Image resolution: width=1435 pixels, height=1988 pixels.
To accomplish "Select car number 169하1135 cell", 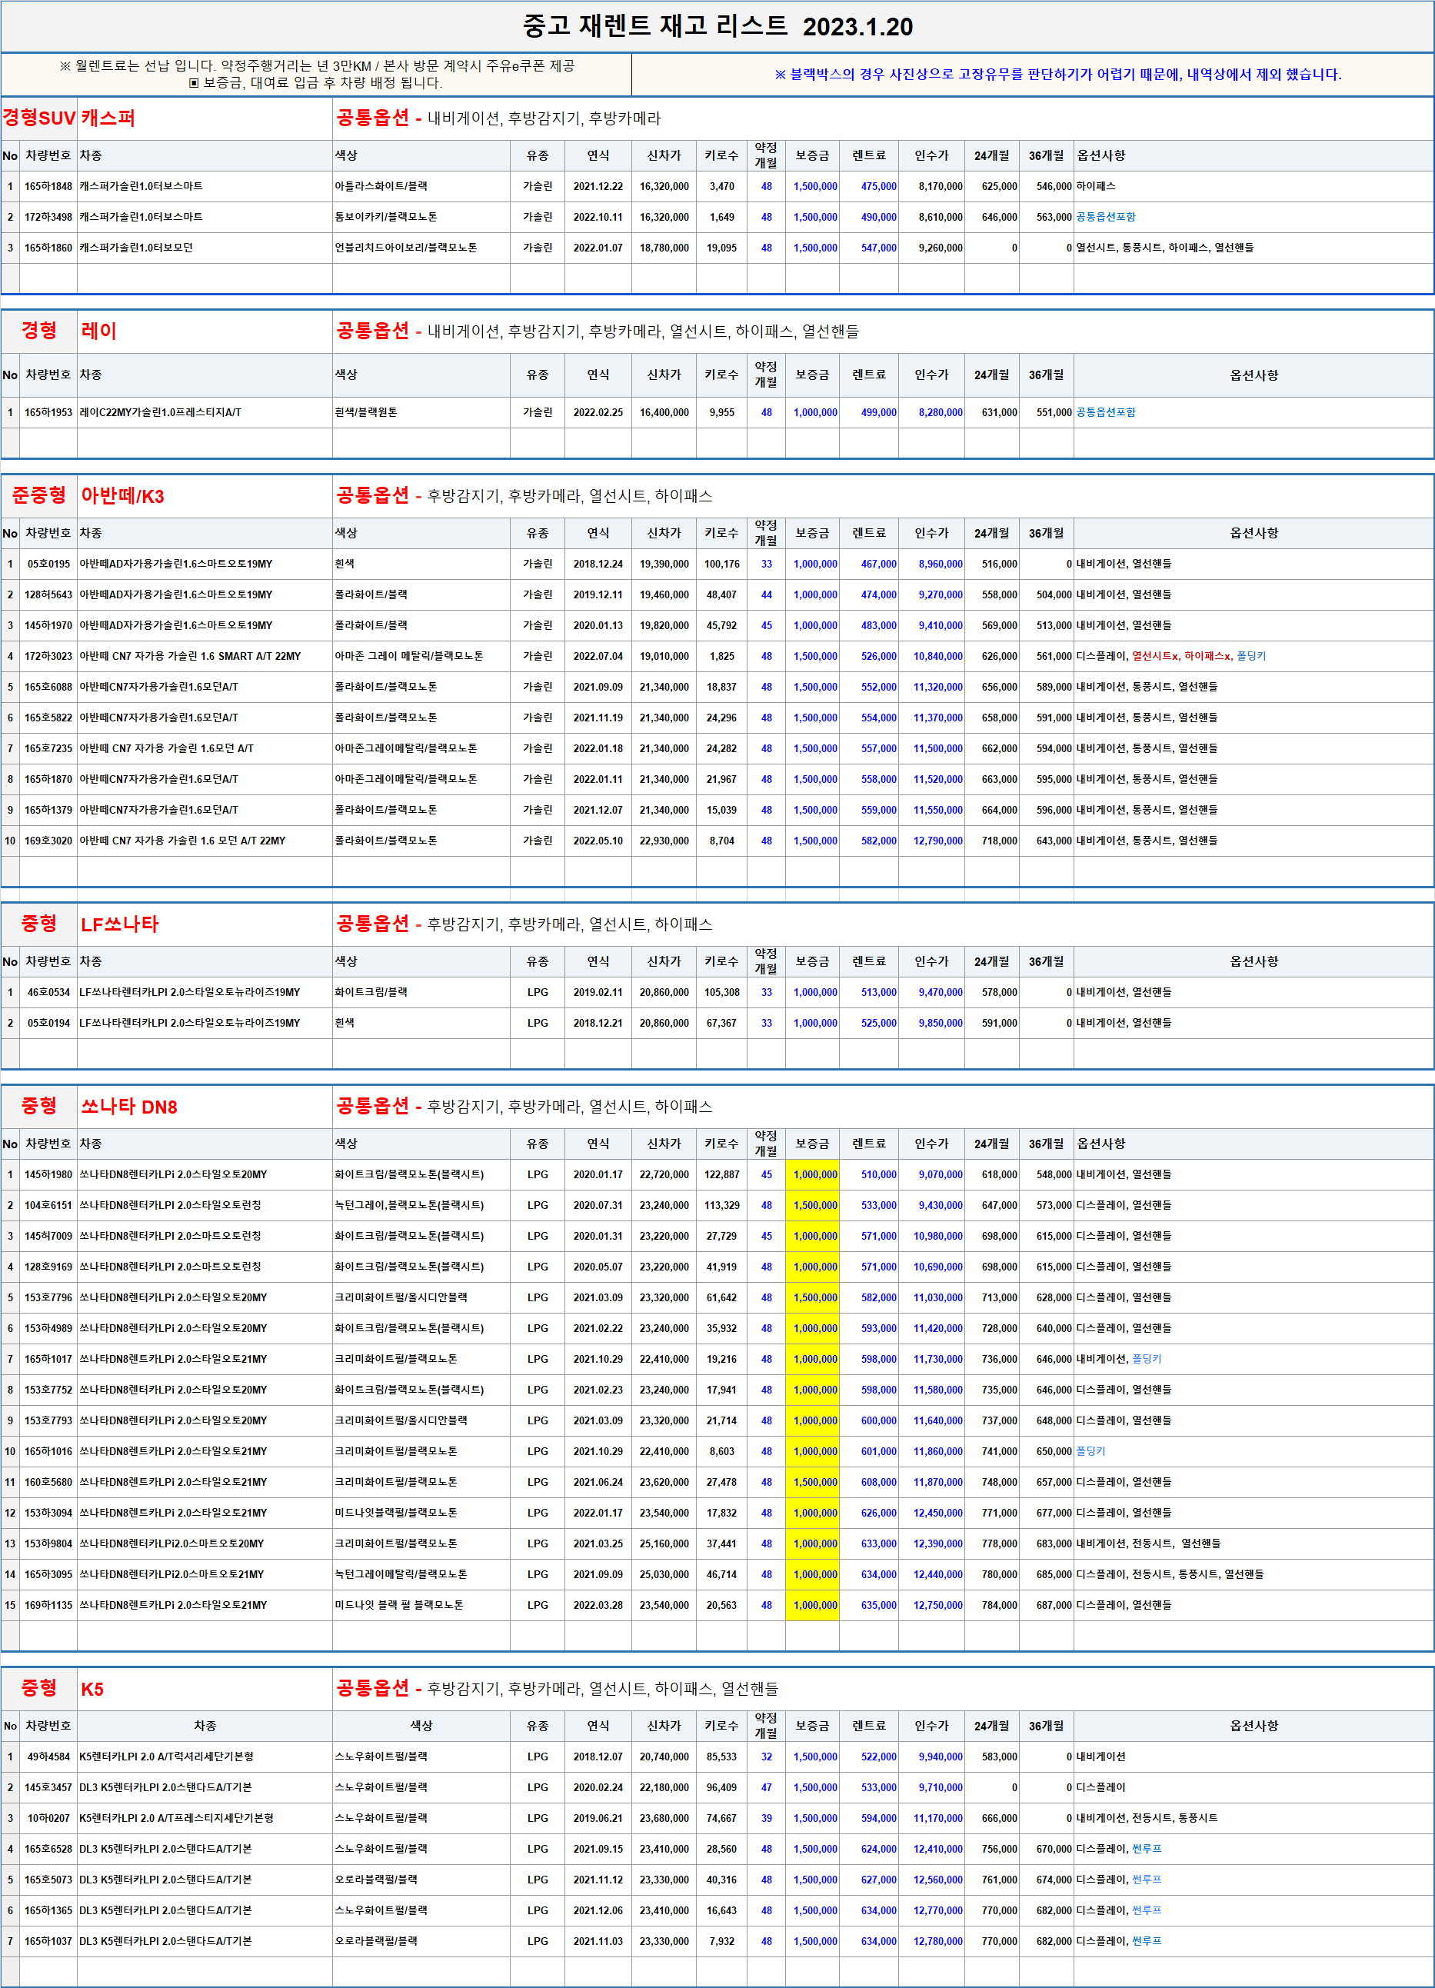I will 48,1606.
